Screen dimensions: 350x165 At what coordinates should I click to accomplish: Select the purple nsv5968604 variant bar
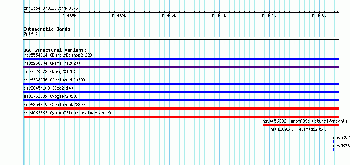tap(181, 67)
